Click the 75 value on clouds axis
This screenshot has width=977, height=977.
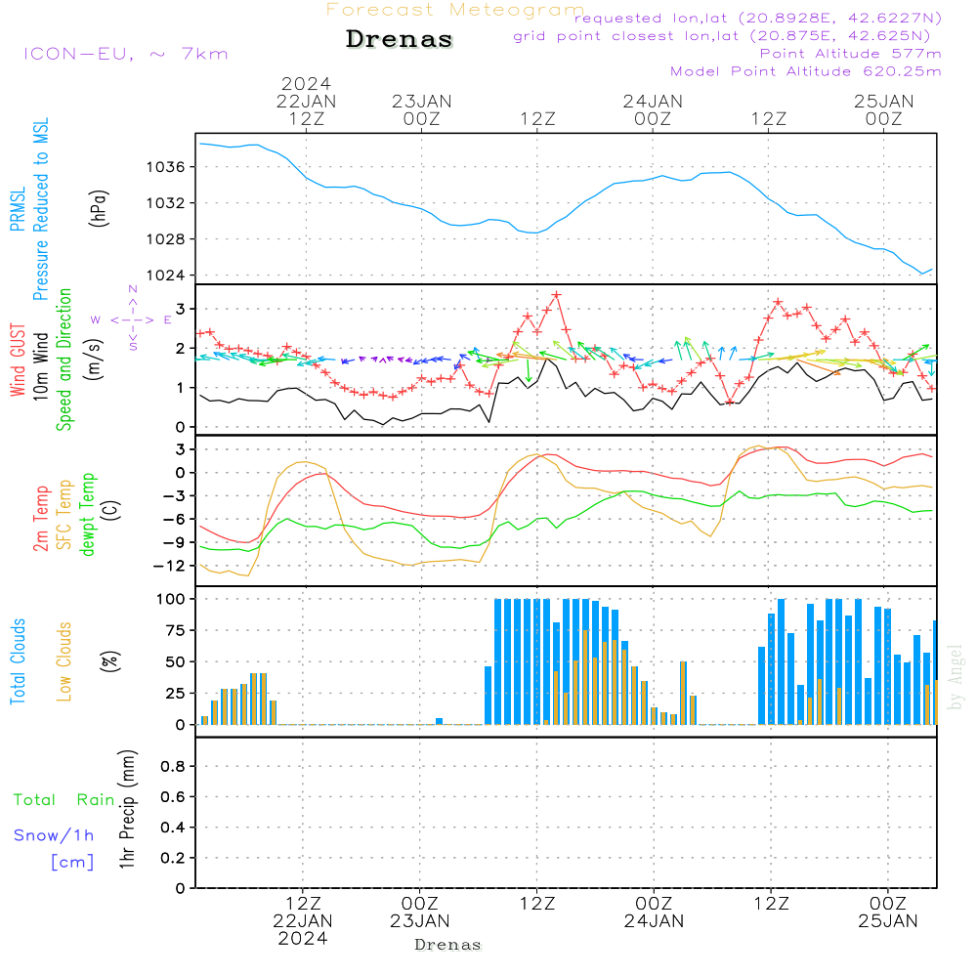point(176,630)
